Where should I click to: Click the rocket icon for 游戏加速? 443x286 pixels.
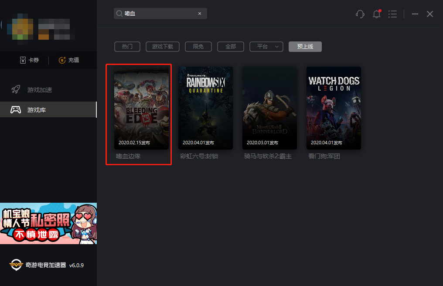pos(16,89)
